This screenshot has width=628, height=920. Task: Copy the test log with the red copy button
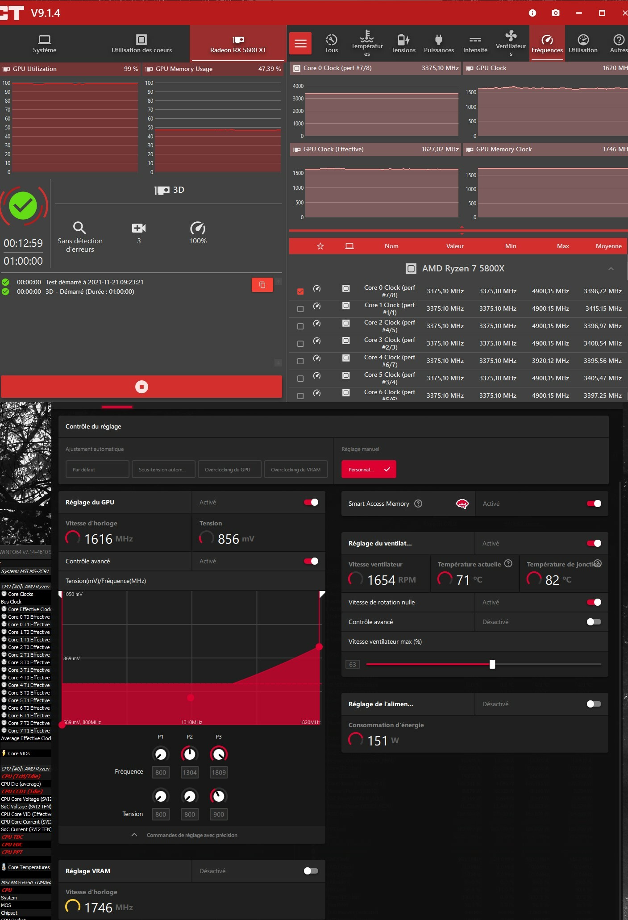[x=262, y=285]
